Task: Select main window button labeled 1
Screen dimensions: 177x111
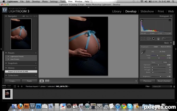Action: (4, 86)
